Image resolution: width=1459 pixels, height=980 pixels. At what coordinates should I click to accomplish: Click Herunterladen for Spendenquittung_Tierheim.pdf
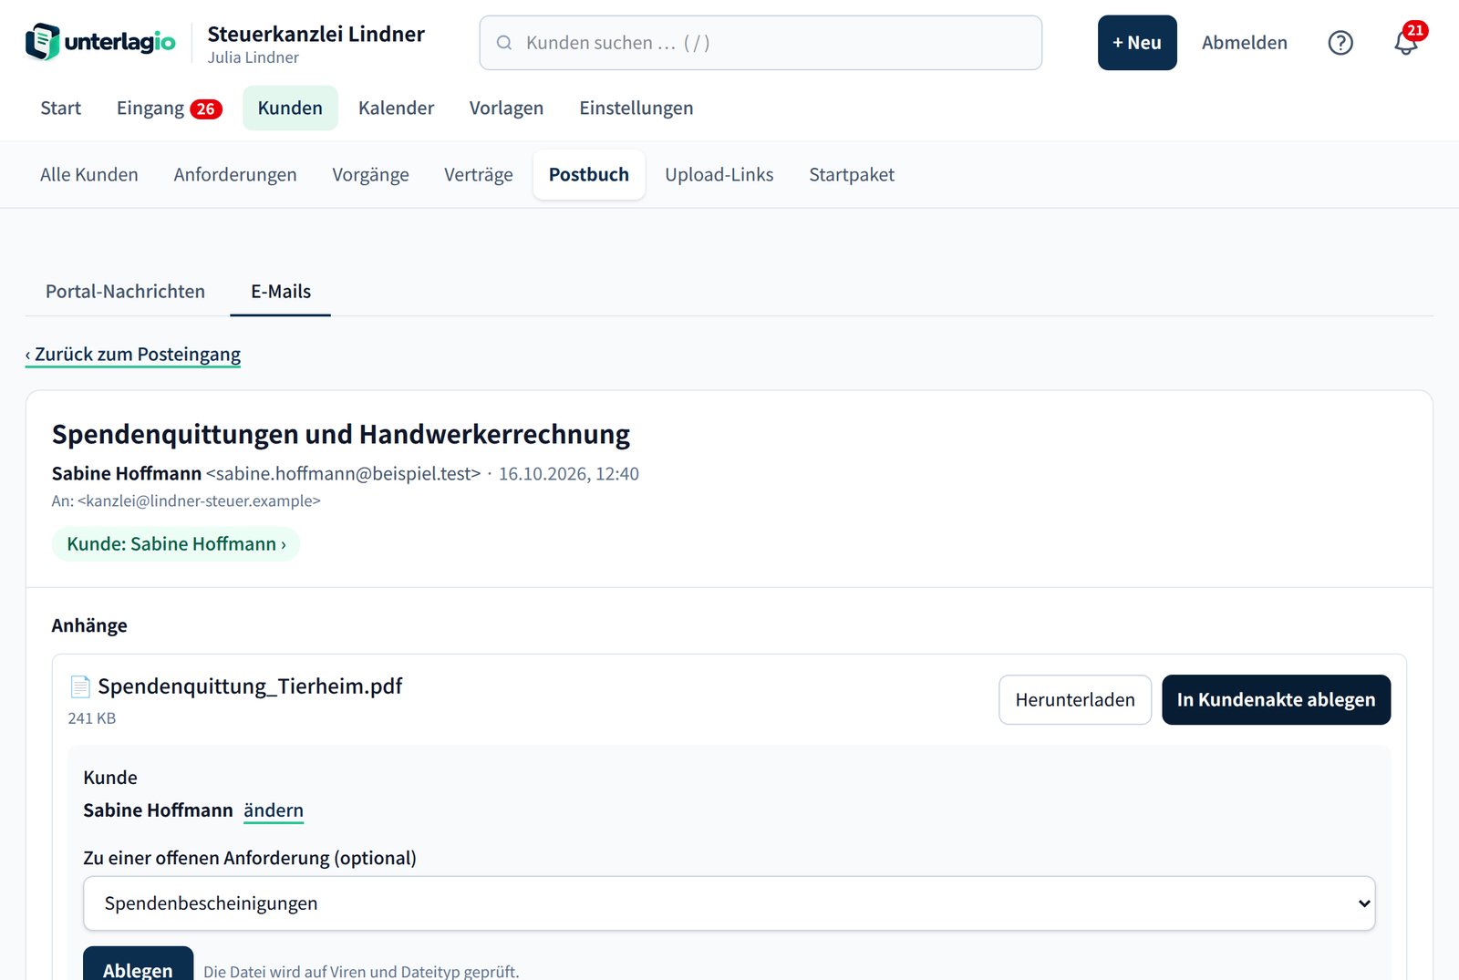1075,700
